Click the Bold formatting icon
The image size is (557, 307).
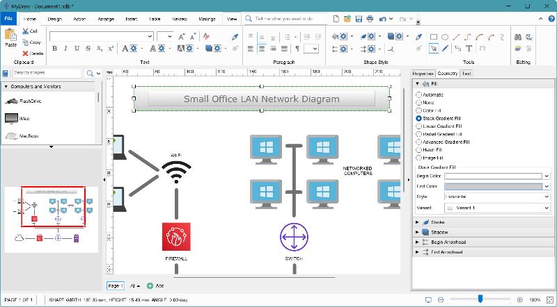tap(55, 49)
